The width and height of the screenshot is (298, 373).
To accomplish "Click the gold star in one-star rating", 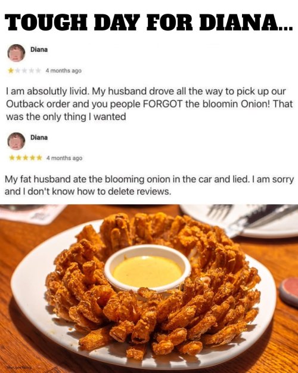I will (x=11, y=70).
